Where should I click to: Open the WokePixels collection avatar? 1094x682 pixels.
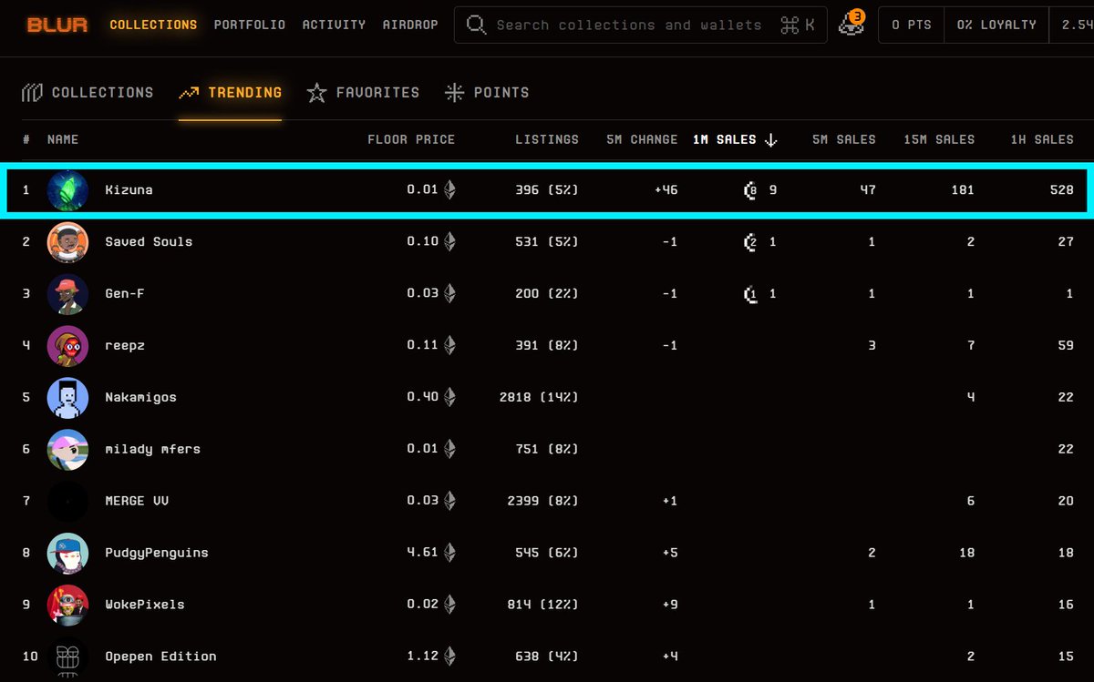coord(67,605)
